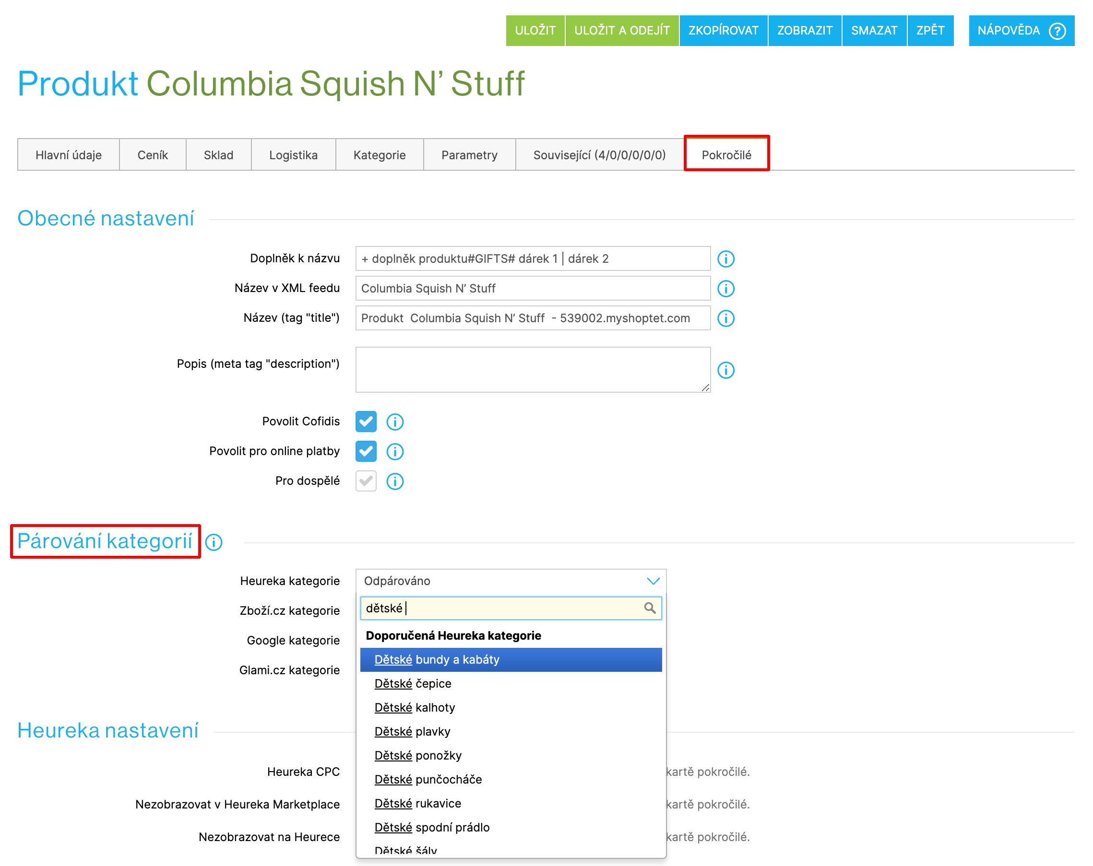
Task: Click the Zpět button
Action: pos(930,30)
